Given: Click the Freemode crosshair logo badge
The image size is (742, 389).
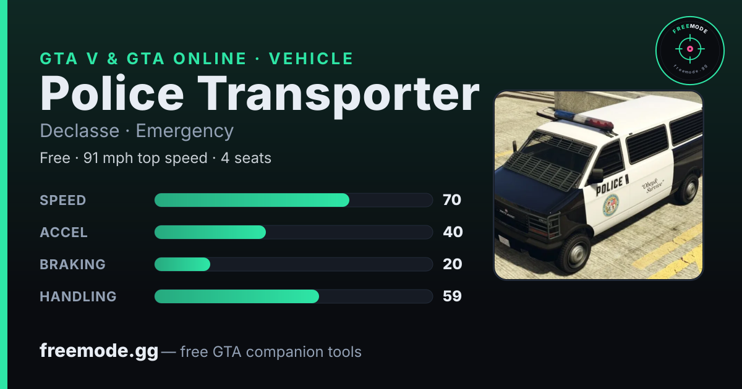Looking at the screenshot, I should (689, 51).
